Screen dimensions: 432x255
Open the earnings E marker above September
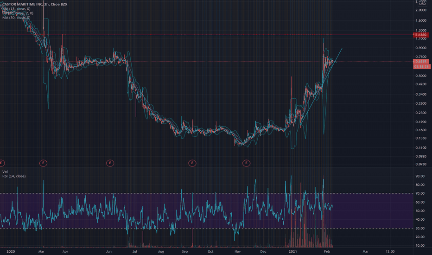point(192,163)
